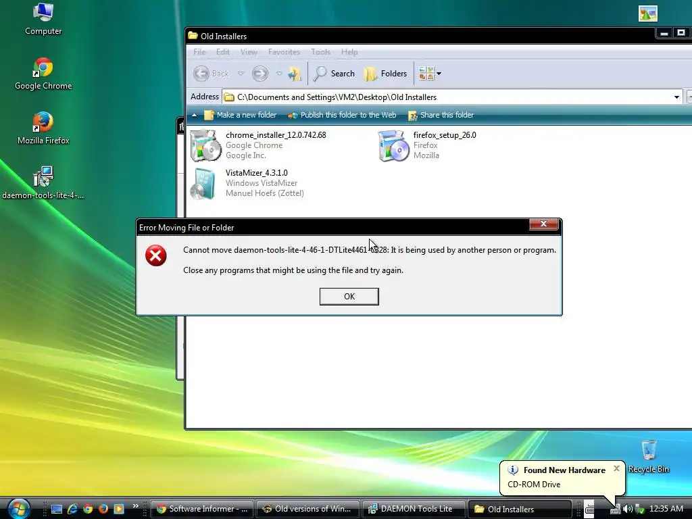692x519 pixels.
Task: Click info icon in Found New Hardware balloon
Action: click(x=513, y=470)
